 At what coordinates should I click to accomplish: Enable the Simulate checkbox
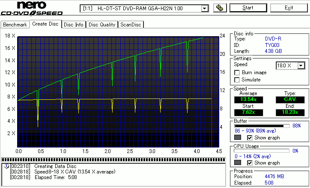(x=237, y=80)
